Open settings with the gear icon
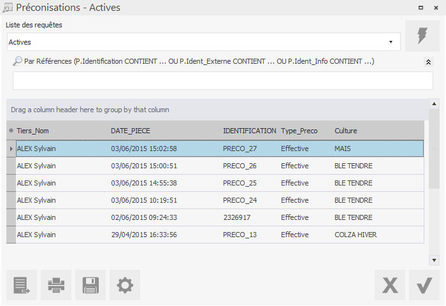Screen dimensions: 446x306 tap(125, 285)
